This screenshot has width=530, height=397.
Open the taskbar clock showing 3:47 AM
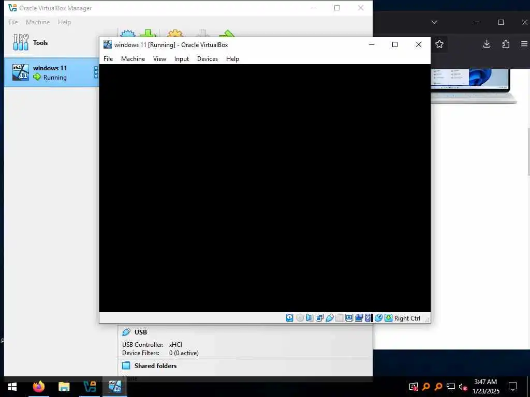pos(485,387)
